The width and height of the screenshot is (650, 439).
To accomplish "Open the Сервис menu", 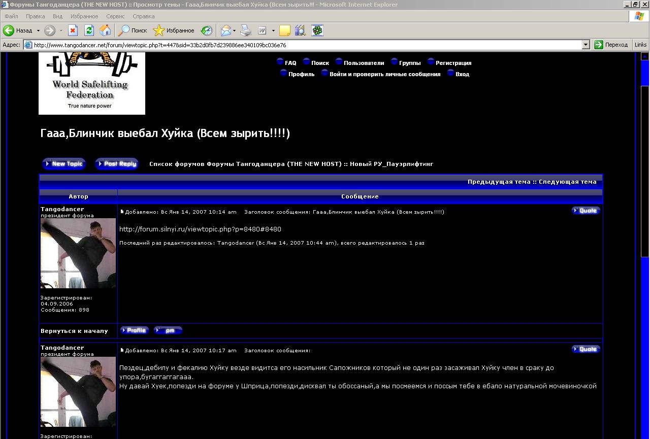I will 115,16.
